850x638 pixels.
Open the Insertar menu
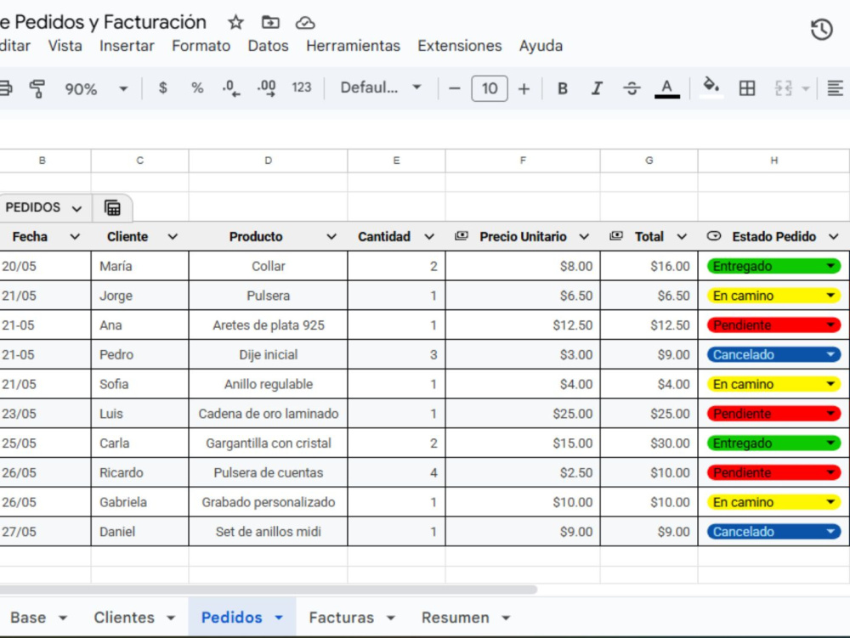click(x=127, y=46)
